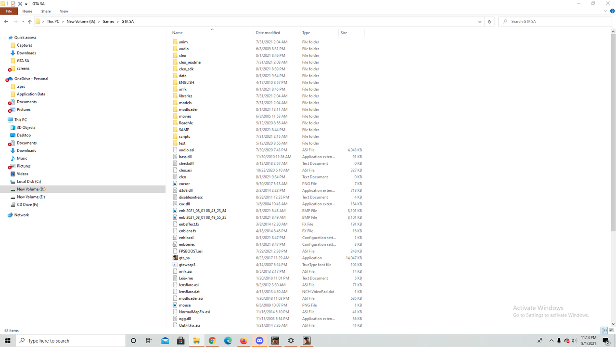Select Network in the navigation pane

[x=22, y=215]
